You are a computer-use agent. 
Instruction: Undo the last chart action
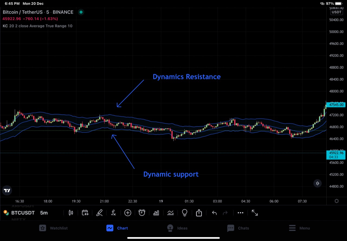coord(214,213)
